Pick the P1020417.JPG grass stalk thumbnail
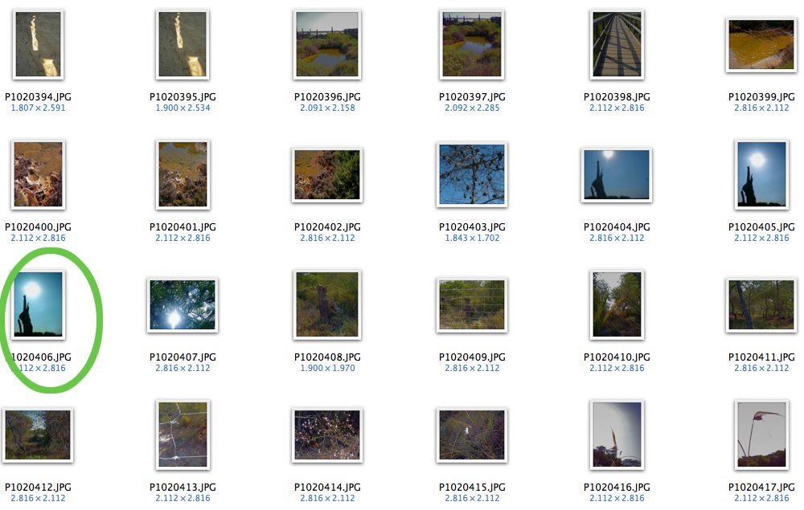804x510 pixels. click(x=761, y=435)
